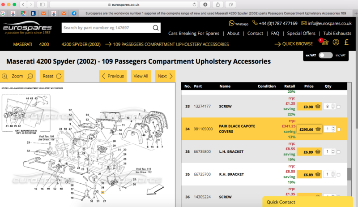Adjust quantity stepper for L.H. BRACKET

(x=333, y=151)
